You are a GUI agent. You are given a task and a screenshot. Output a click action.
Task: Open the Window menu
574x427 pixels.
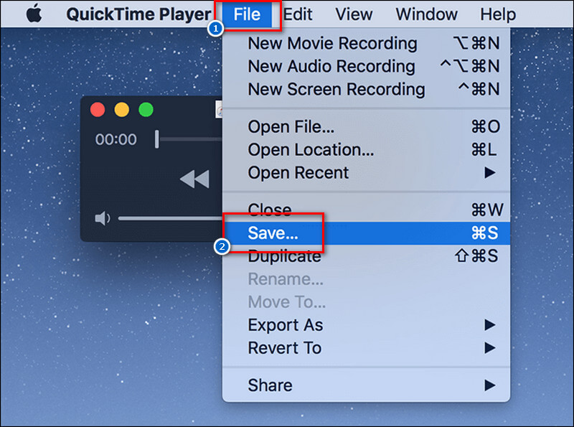coord(426,14)
